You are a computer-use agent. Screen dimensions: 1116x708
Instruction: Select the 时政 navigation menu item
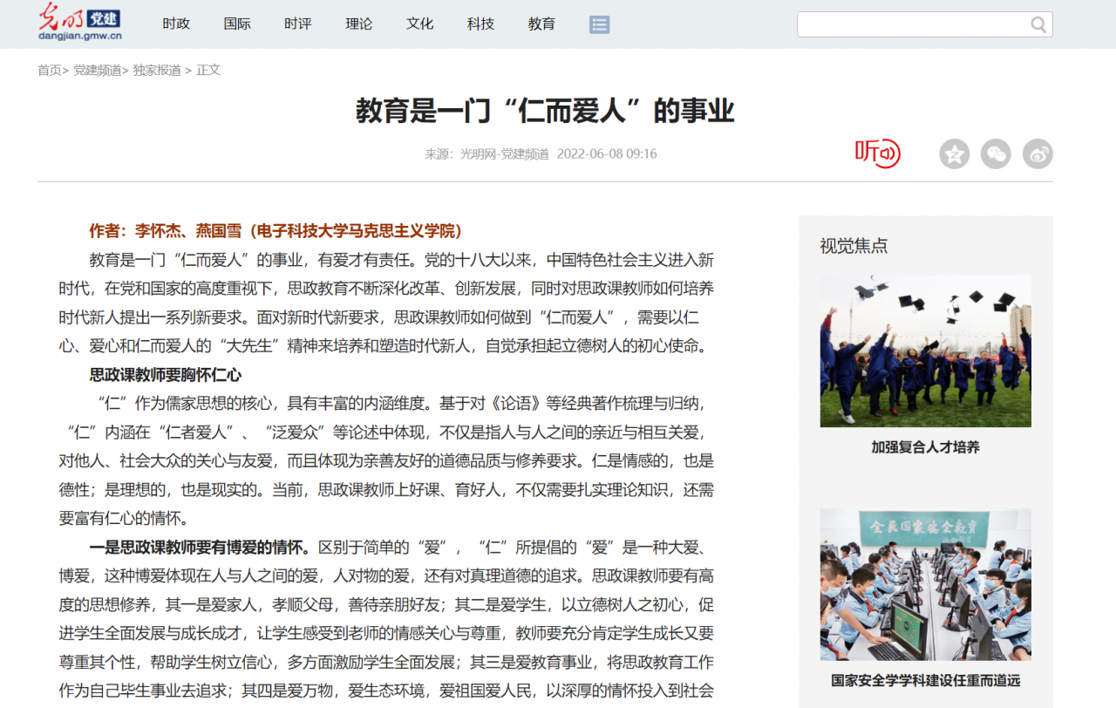point(176,24)
